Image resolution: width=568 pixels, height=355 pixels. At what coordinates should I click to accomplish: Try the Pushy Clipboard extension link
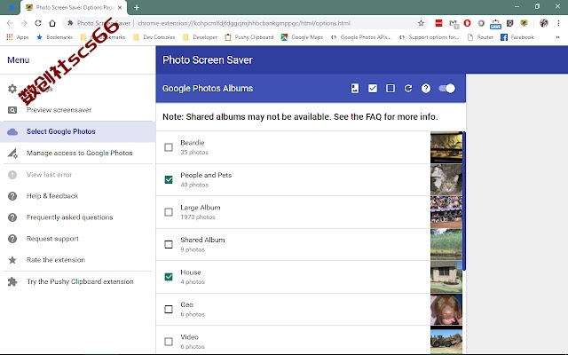pos(77,281)
